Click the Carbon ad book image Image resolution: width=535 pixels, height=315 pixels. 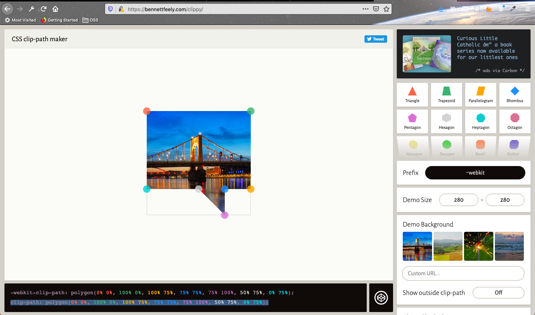[427, 54]
